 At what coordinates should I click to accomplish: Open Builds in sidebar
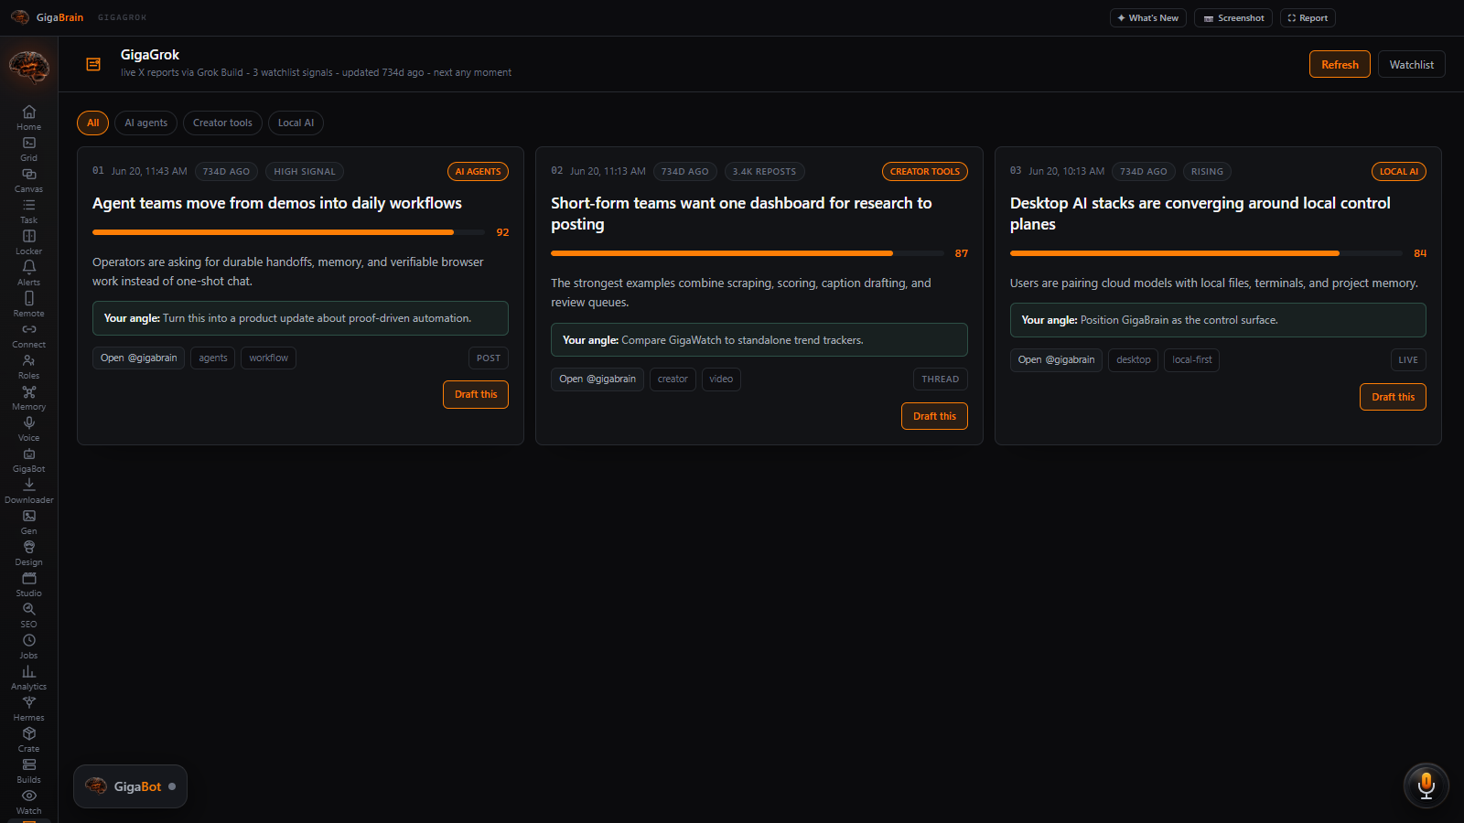pos(28,770)
